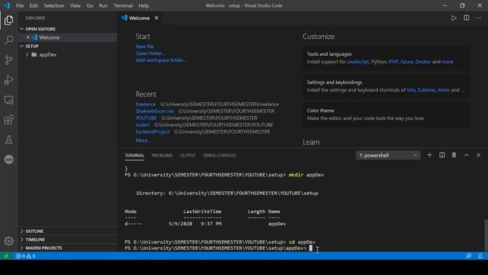Open the Color theme customization card

387,115
